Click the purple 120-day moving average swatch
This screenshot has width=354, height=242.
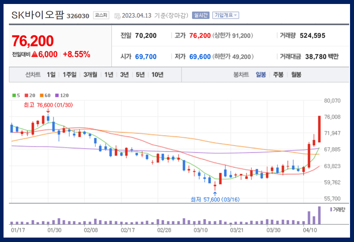tap(57, 96)
